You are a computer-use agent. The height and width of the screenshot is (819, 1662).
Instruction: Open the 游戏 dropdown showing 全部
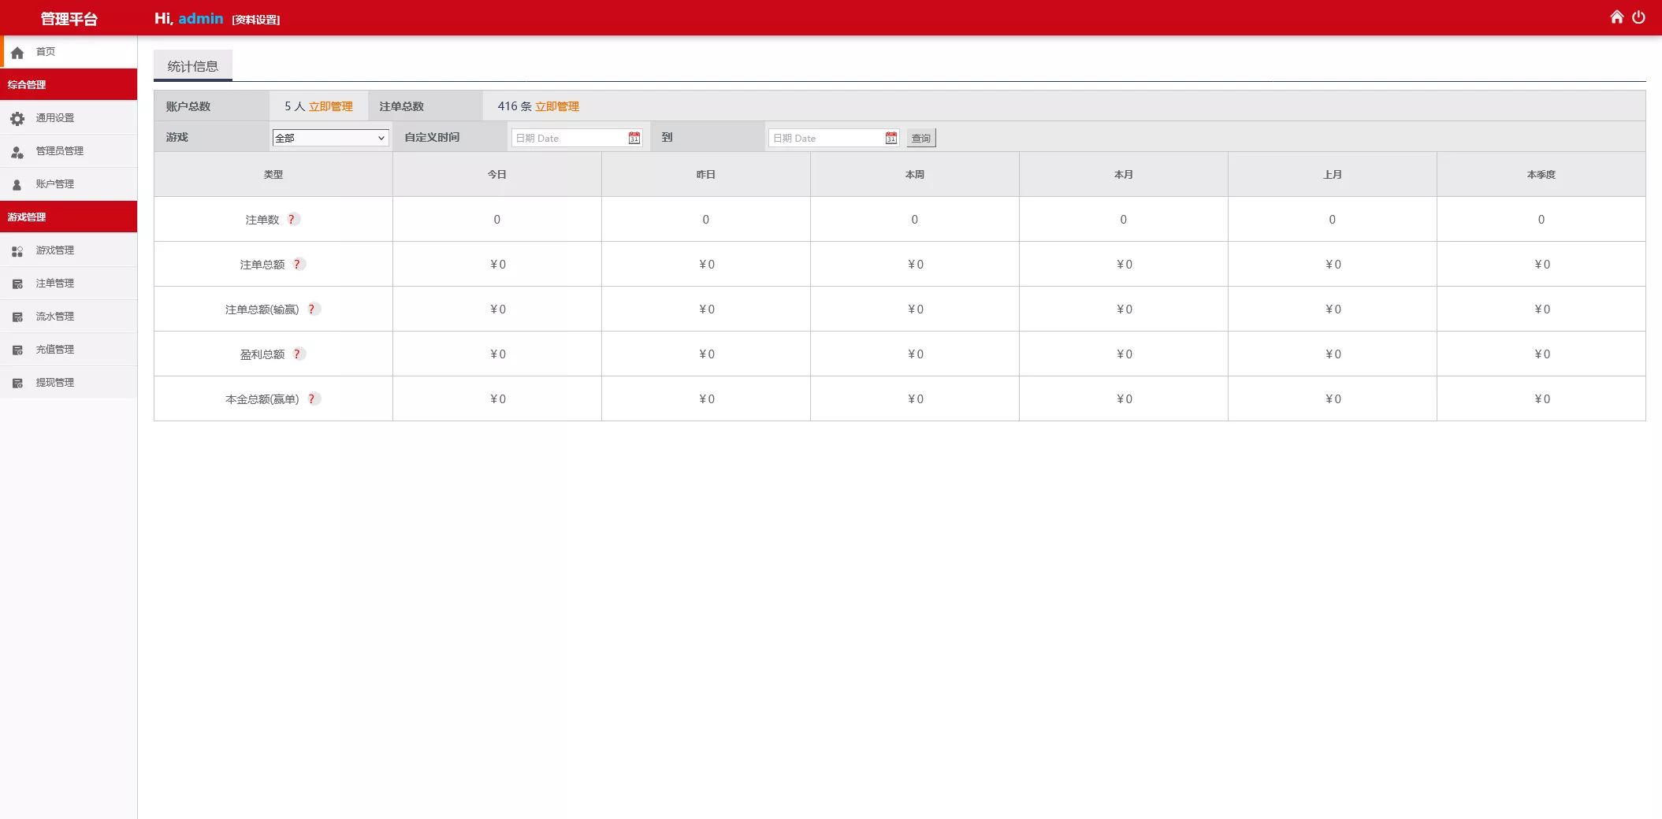(330, 138)
